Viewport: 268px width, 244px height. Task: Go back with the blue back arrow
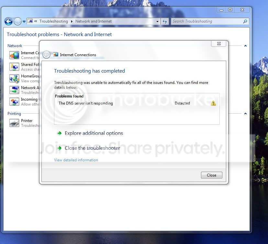(x=8, y=22)
